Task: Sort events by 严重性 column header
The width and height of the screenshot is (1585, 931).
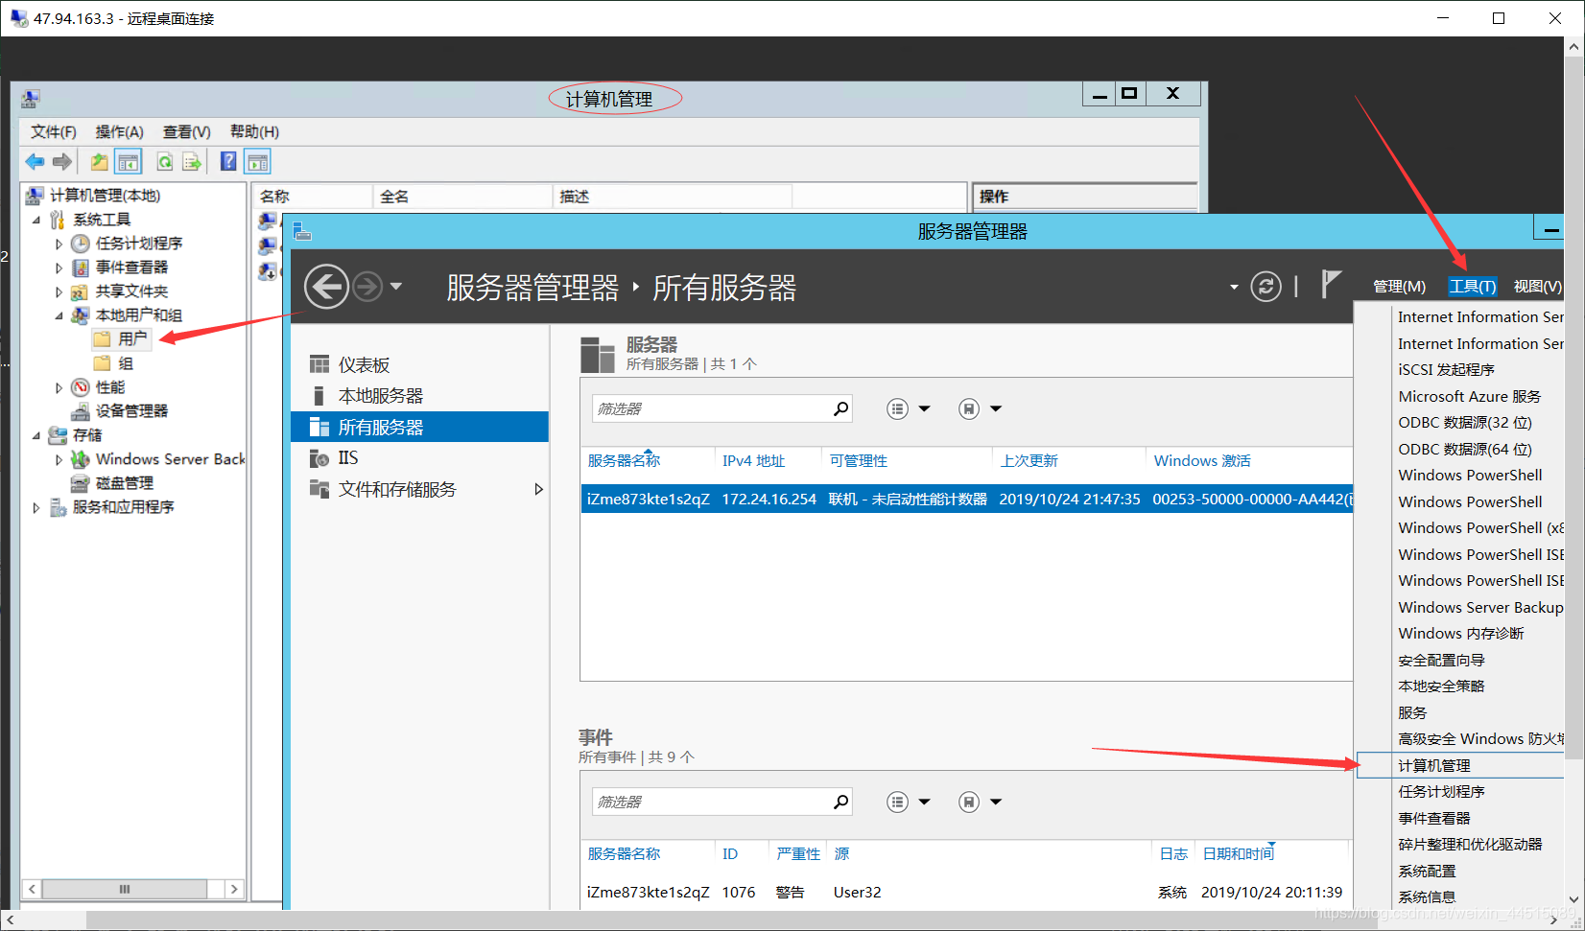Action: pos(798,854)
